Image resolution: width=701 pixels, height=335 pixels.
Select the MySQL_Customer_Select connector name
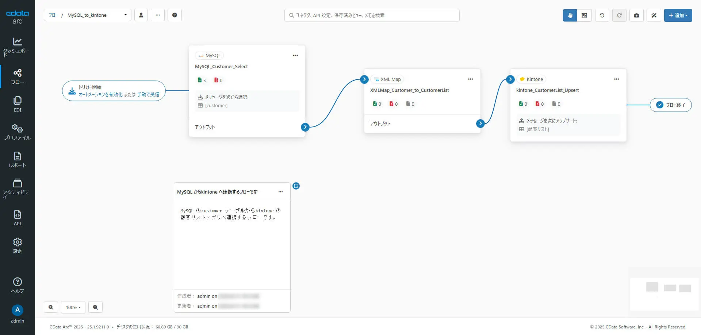tap(221, 67)
